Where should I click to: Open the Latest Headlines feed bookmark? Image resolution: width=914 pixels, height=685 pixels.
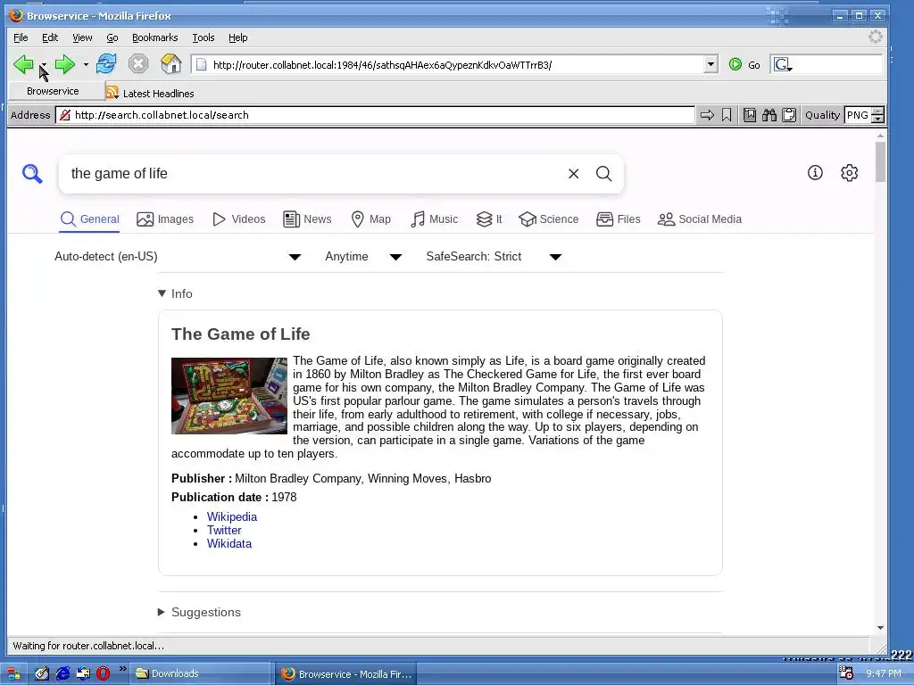pos(150,93)
